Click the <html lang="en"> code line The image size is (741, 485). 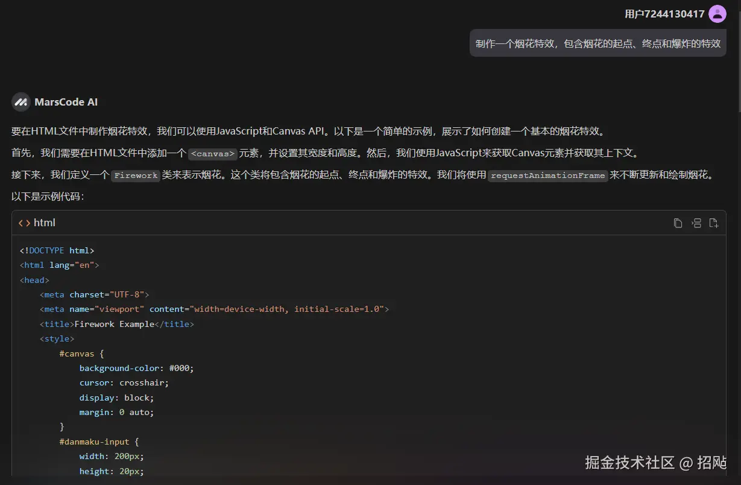tap(59, 265)
